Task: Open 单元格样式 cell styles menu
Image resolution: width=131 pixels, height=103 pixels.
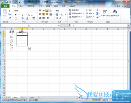Action: 75,17
